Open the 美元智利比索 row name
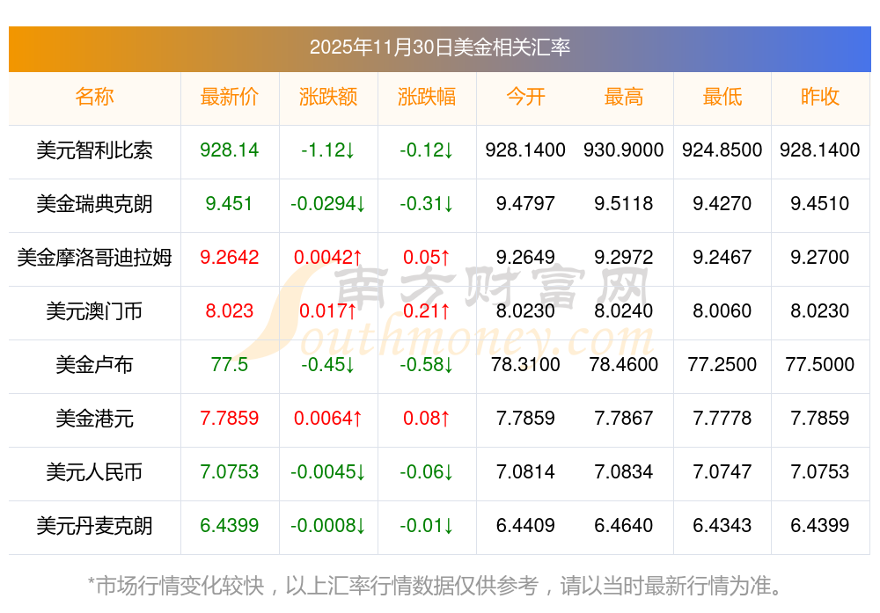 pos(94,150)
